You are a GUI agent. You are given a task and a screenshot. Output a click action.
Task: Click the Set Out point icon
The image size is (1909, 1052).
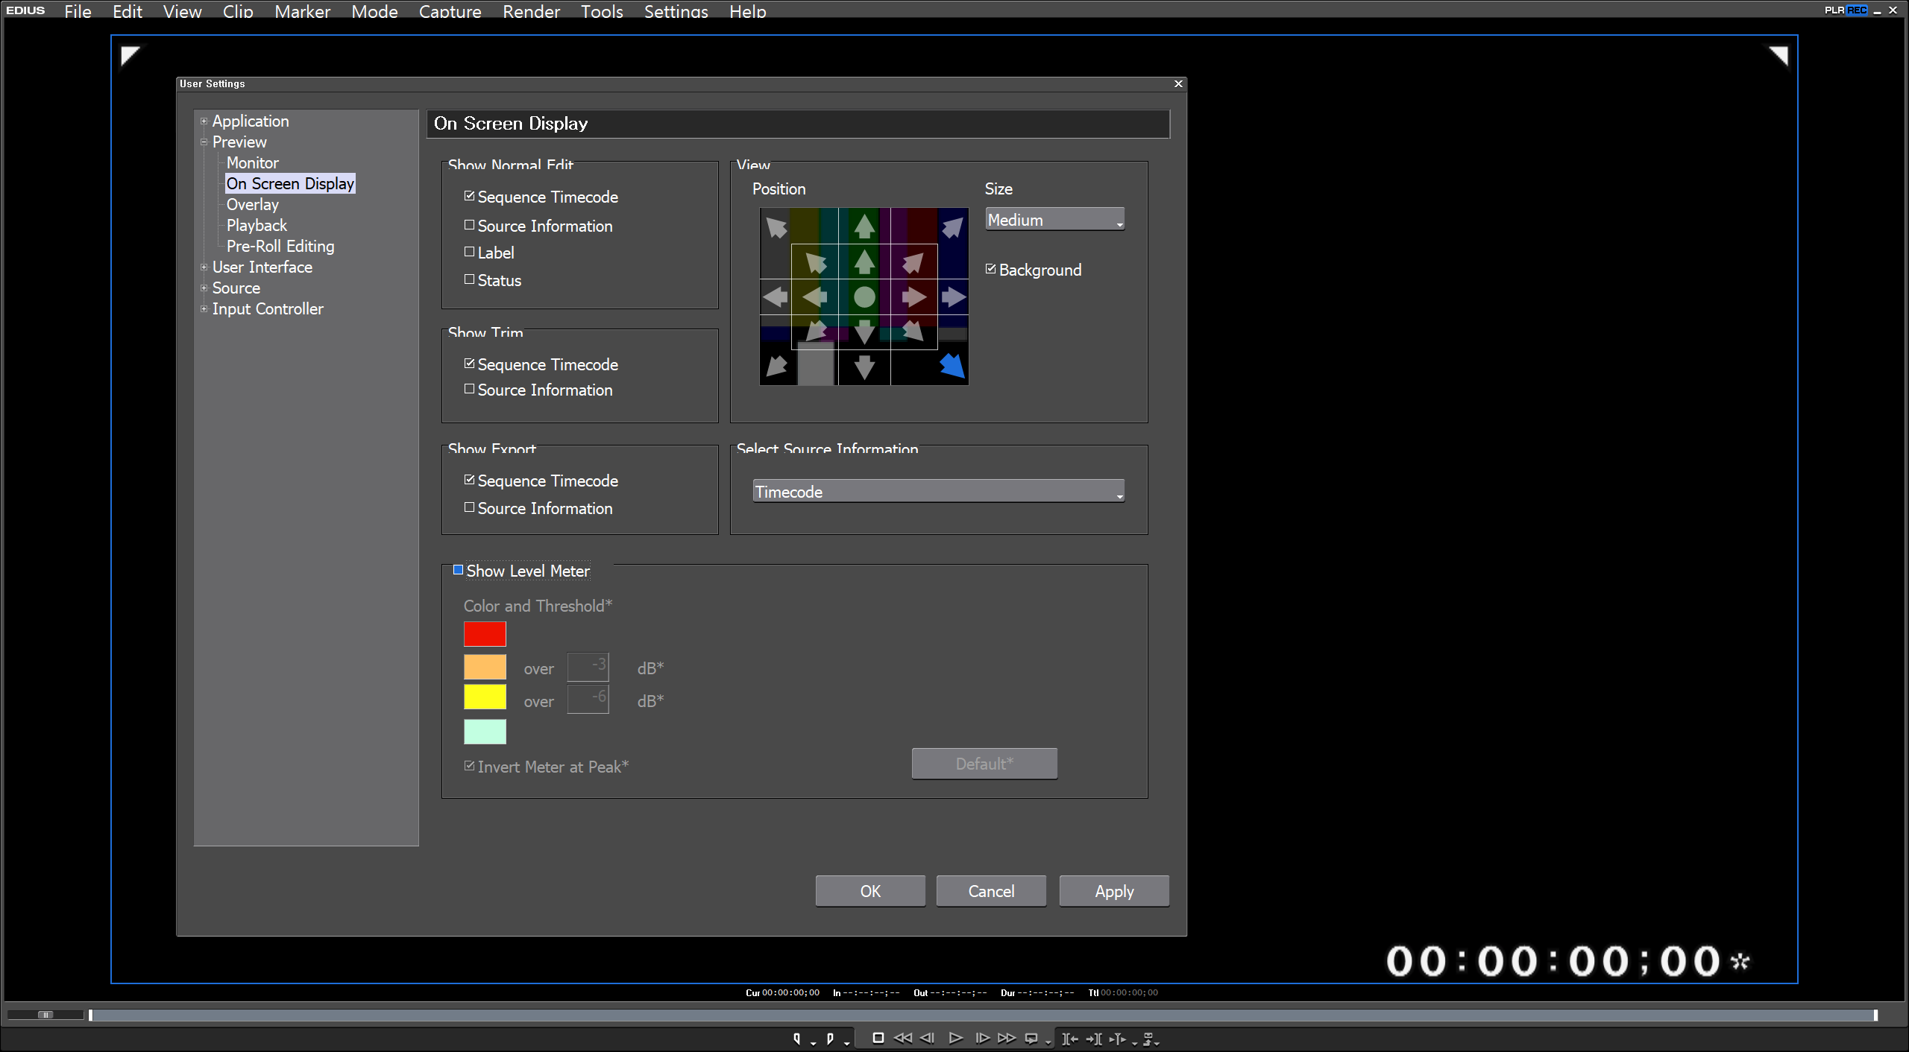[x=830, y=1039]
